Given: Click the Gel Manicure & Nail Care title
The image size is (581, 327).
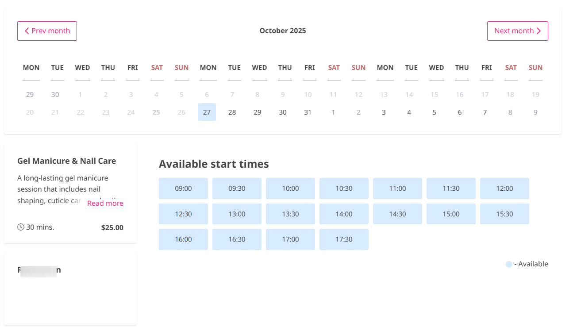Looking at the screenshot, I should [66, 161].
